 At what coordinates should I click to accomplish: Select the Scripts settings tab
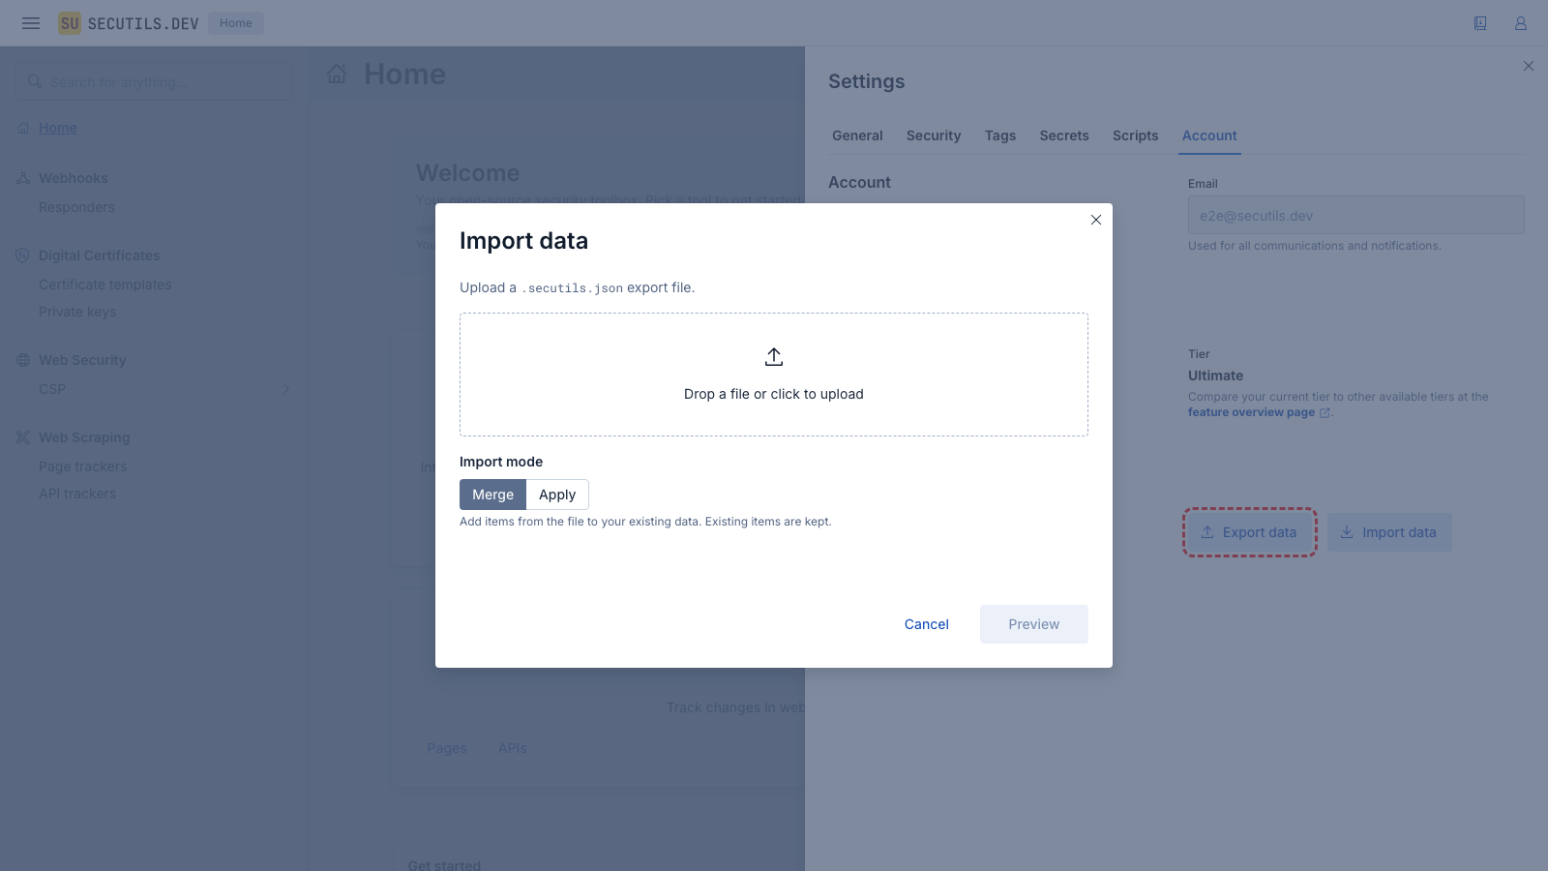(x=1135, y=135)
